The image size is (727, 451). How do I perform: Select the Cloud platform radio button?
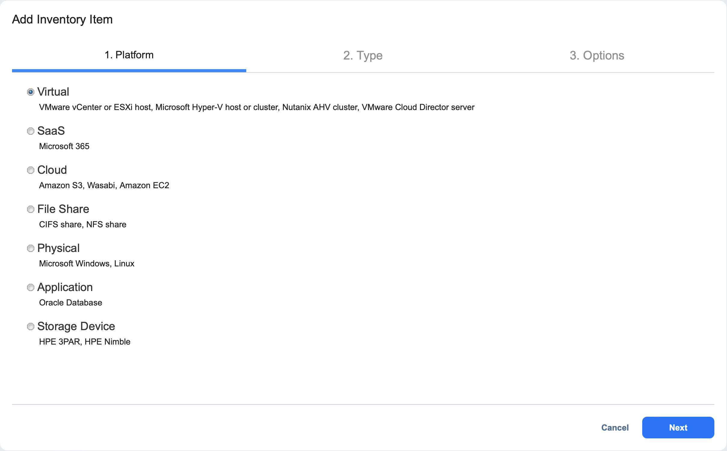coord(31,170)
